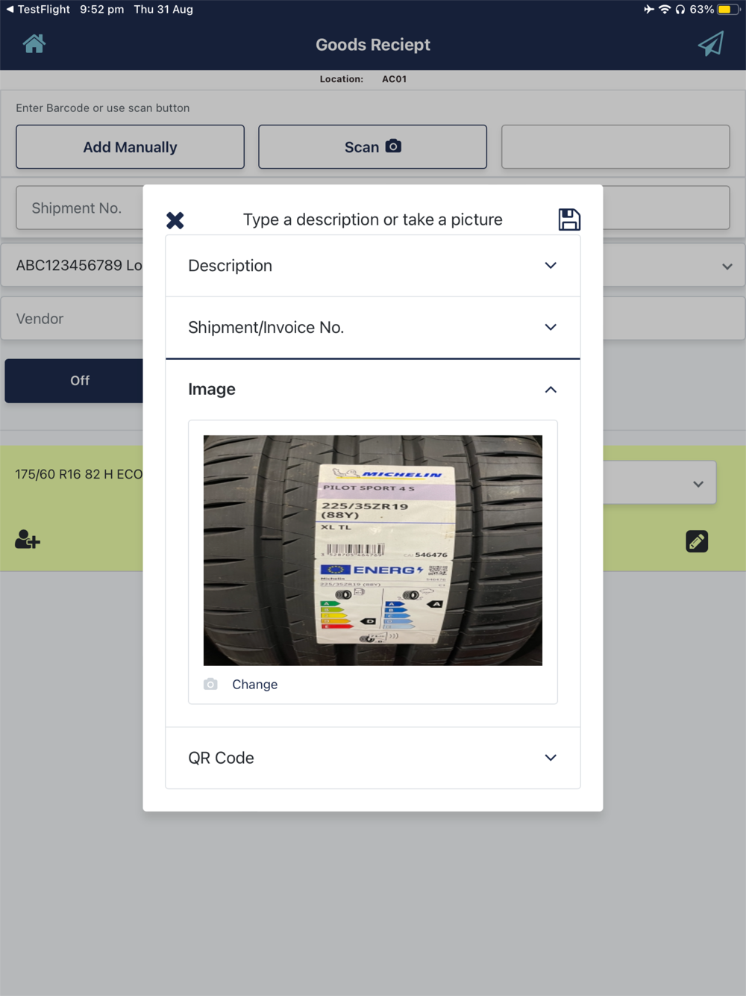Tap the camera icon next to Change

point(210,684)
